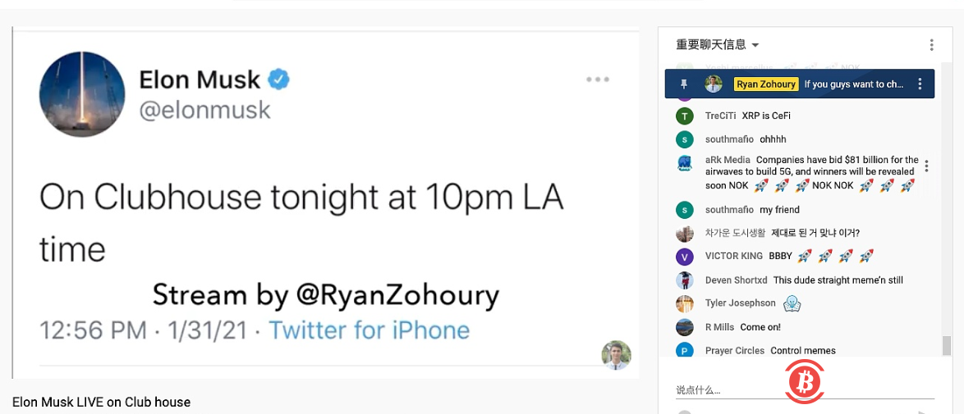
Task: Click the aRk Media channel avatar
Action: (685, 162)
